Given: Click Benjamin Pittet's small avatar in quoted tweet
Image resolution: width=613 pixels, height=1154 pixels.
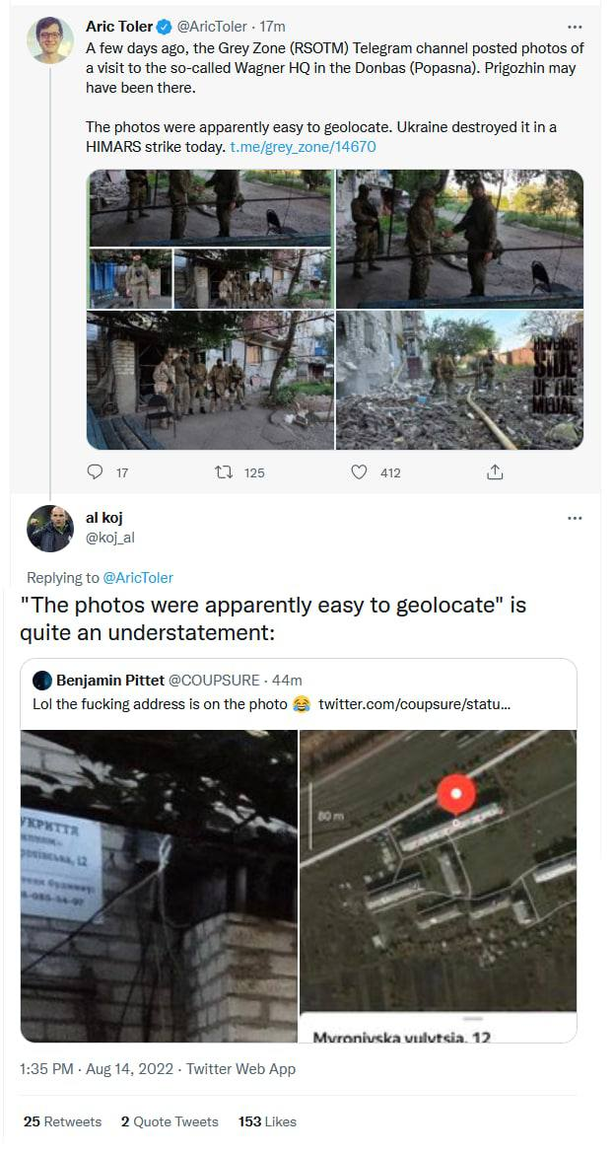Looking at the screenshot, I should 41,681.
